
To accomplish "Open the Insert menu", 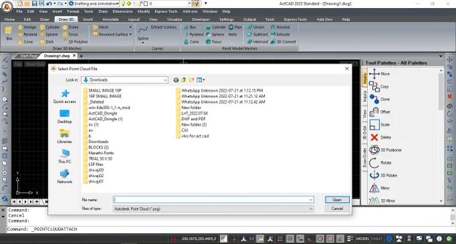I will 57,11.
